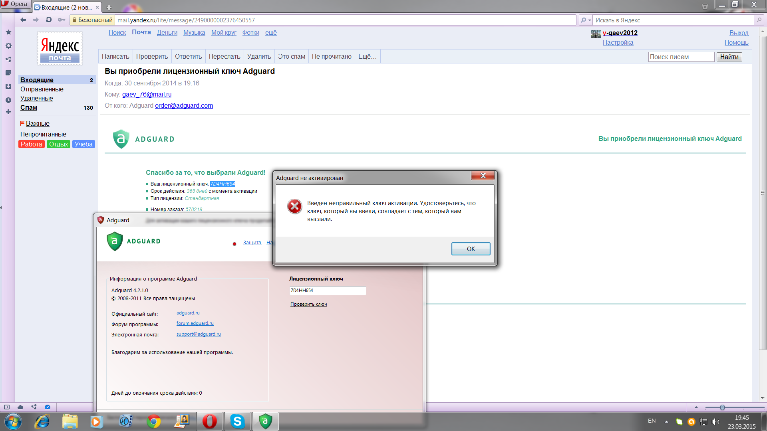Open the Деньги service link
The width and height of the screenshot is (767, 431).
pyautogui.click(x=167, y=33)
